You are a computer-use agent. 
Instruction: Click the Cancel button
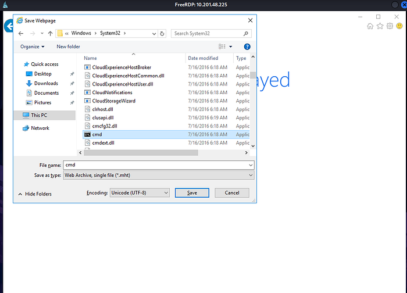point(232,193)
